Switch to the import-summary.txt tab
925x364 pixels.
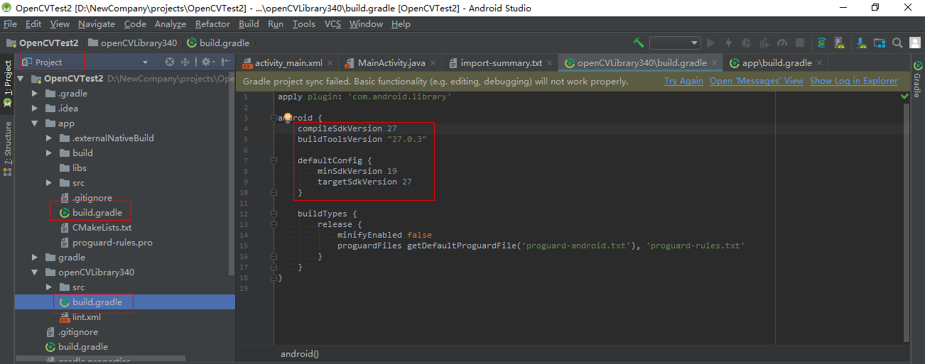tap(500, 62)
